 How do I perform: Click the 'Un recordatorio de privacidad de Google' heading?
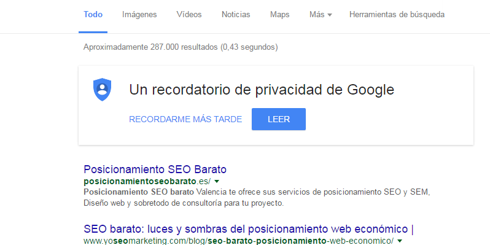(262, 90)
